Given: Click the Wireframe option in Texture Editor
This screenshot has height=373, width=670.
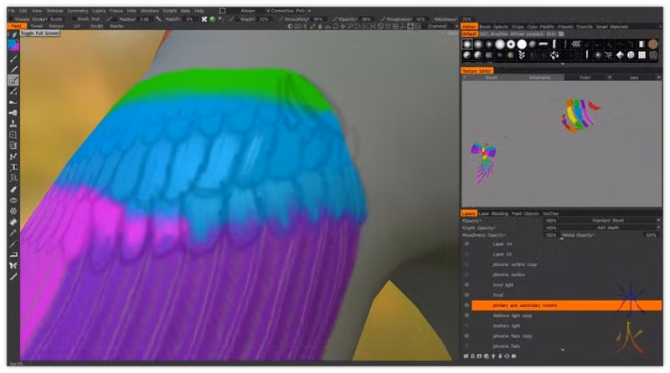Looking at the screenshot, I should 539,78.
